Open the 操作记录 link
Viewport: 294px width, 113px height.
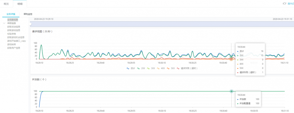(291, 3)
